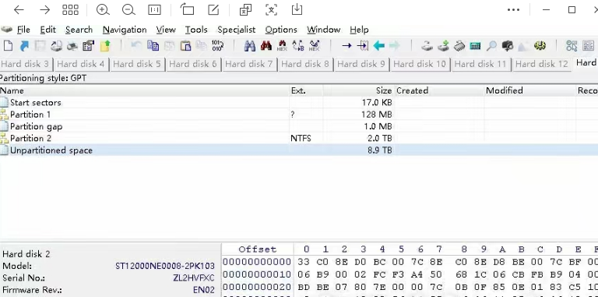Click the Replace Hex Values icon
The width and height of the screenshot is (598, 297).
(315, 46)
